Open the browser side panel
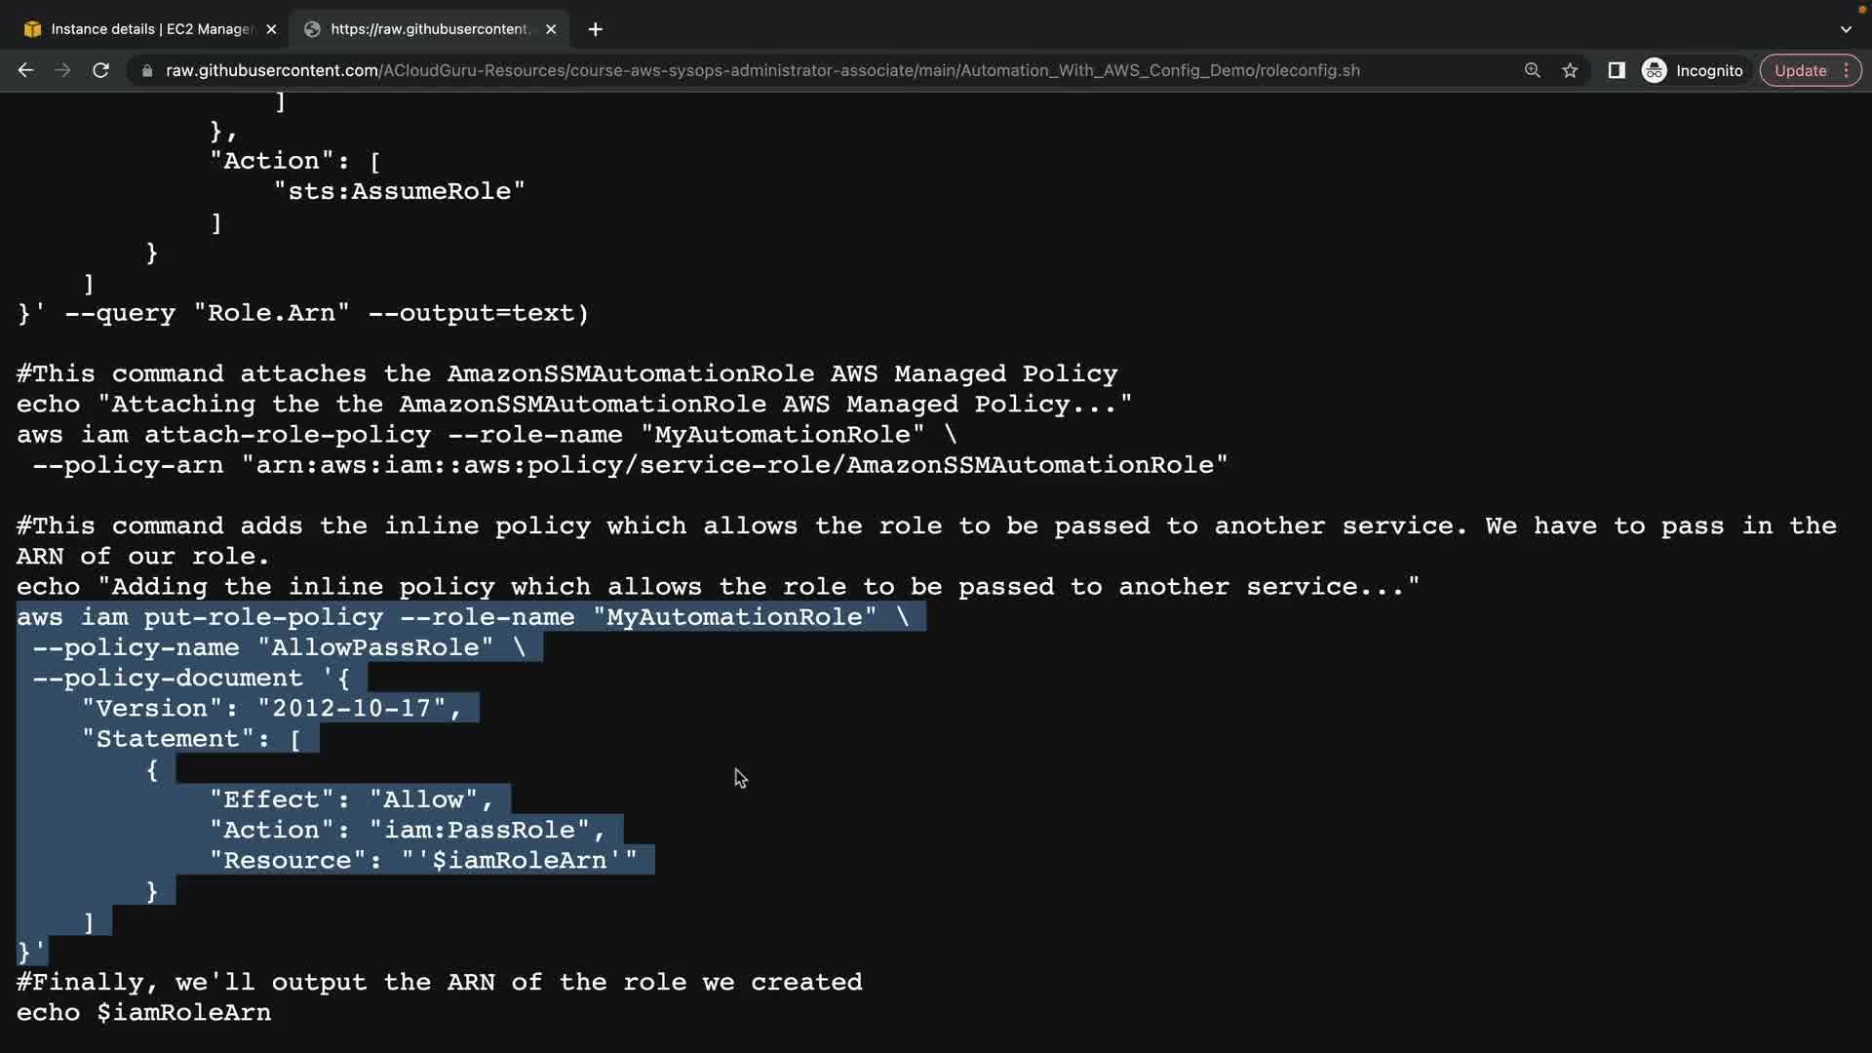This screenshot has width=1872, height=1053. click(x=1616, y=70)
